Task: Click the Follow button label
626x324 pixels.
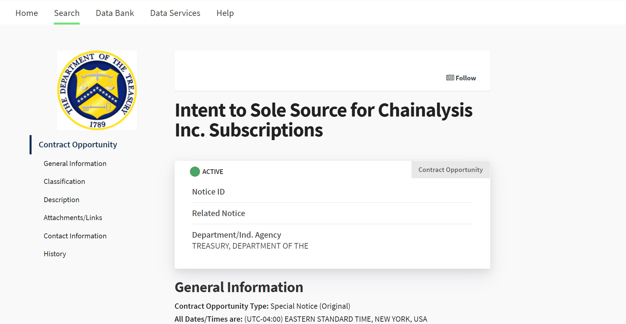Action: (x=466, y=78)
